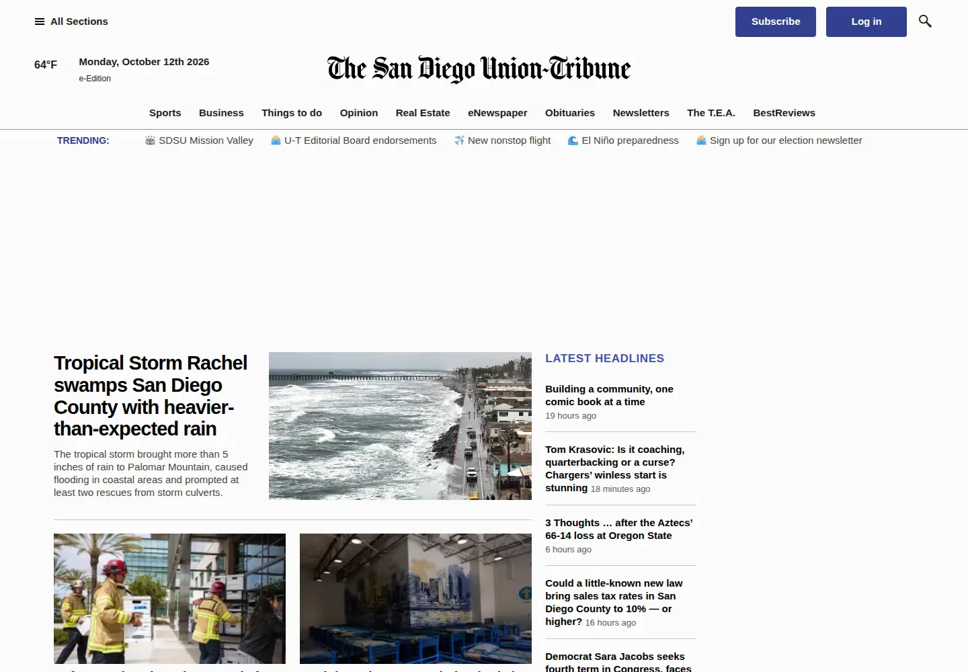
Task: Open the Business section
Action: click(221, 113)
